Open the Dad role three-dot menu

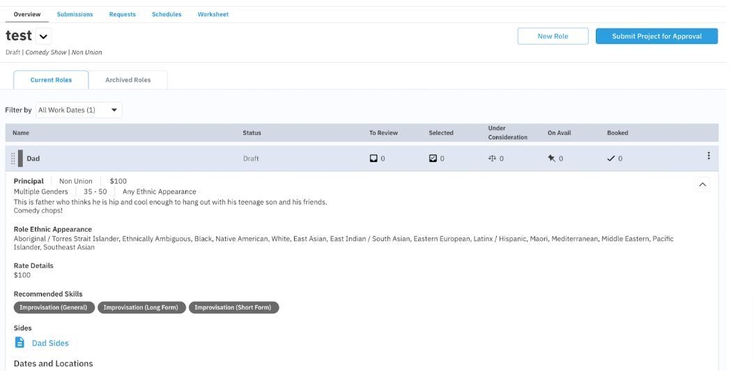click(x=708, y=156)
